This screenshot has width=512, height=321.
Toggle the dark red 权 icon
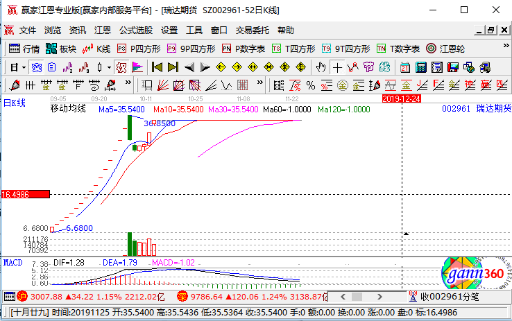pyautogui.click(x=121, y=67)
